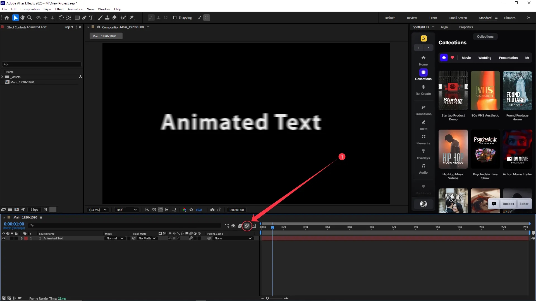Viewport: 536px width, 301px height.
Task: Click the Toolbox button
Action: [x=508, y=204]
